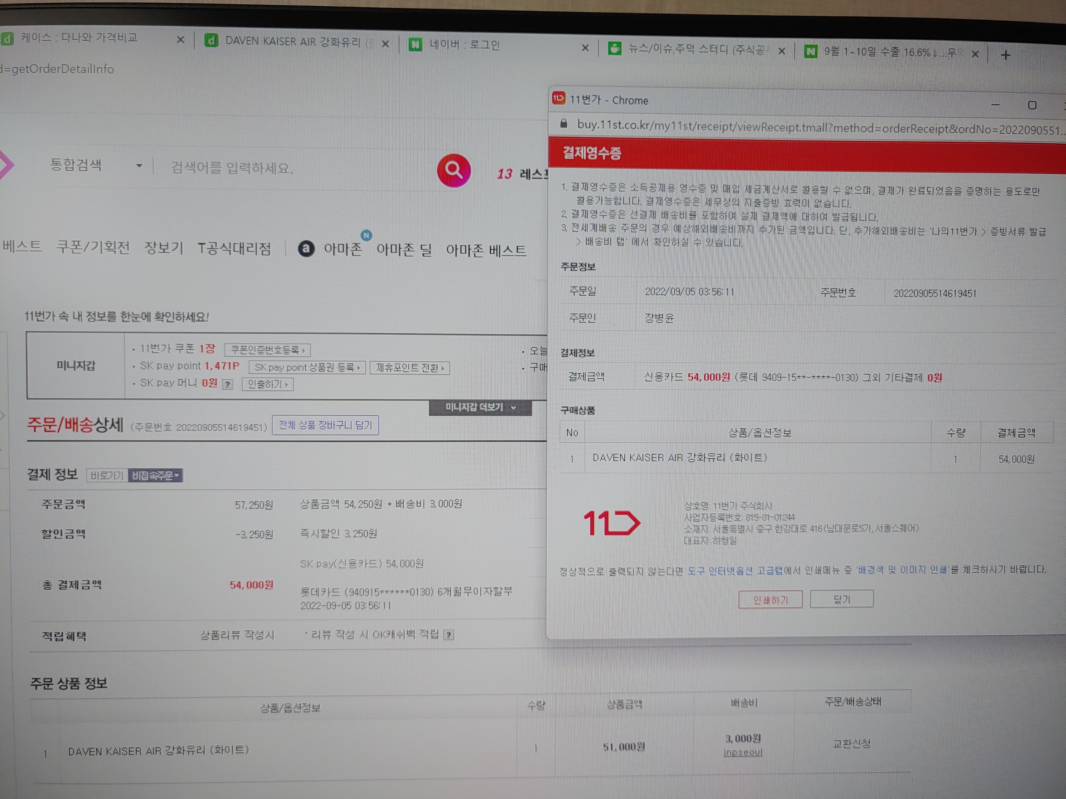The width and height of the screenshot is (1066, 799).
Task: Minimize the 11번가 receipt window
Action: (996, 104)
